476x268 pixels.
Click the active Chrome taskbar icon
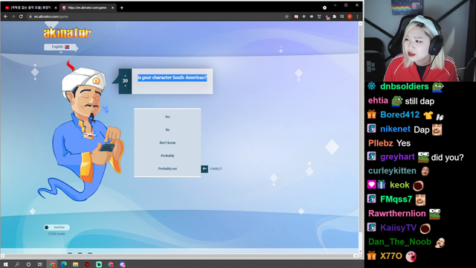[53, 264]
